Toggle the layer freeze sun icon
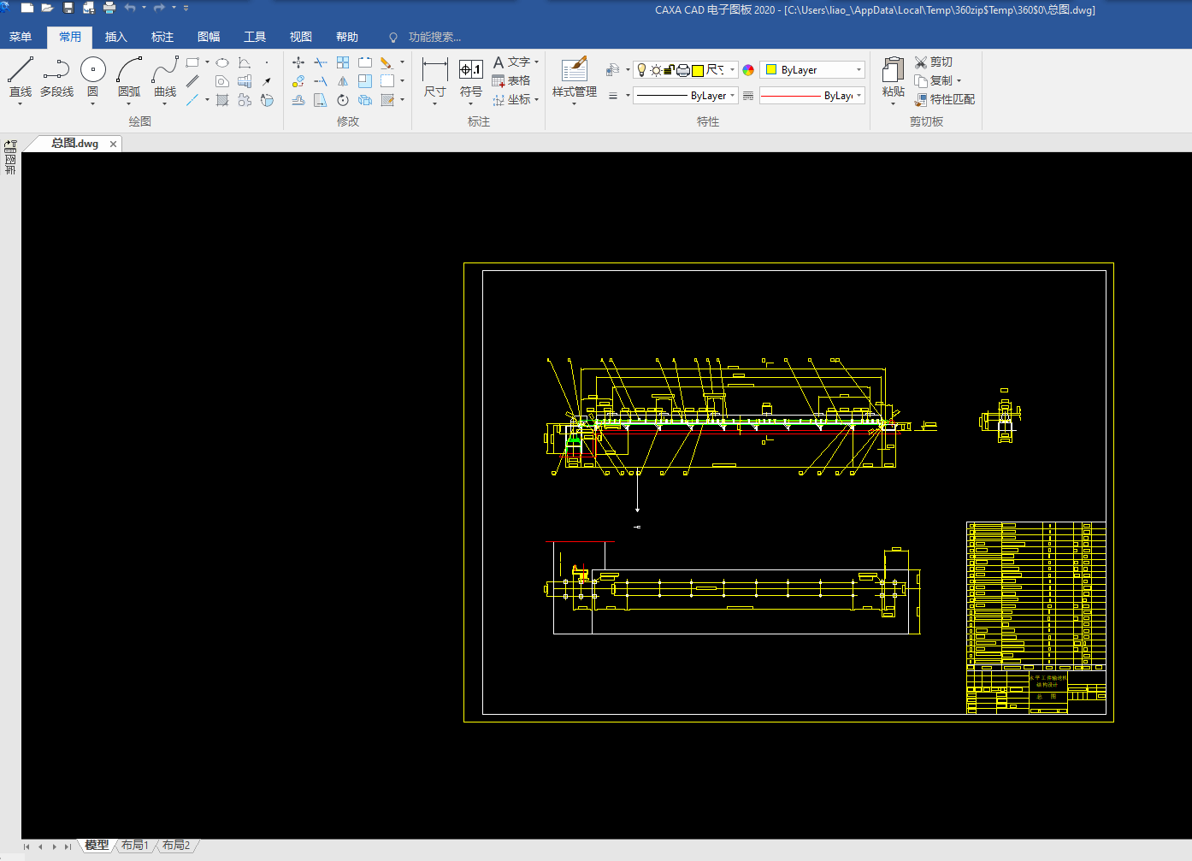This screenshot has height=861, width=1192. click(x=656, y=70)
